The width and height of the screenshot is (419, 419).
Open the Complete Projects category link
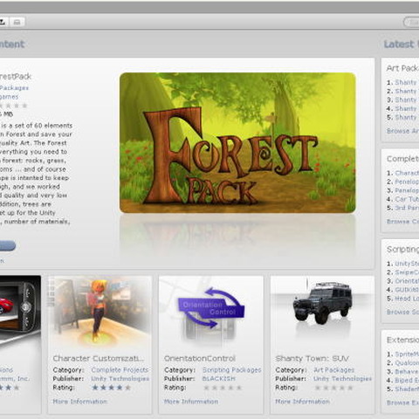pos(120,370)
